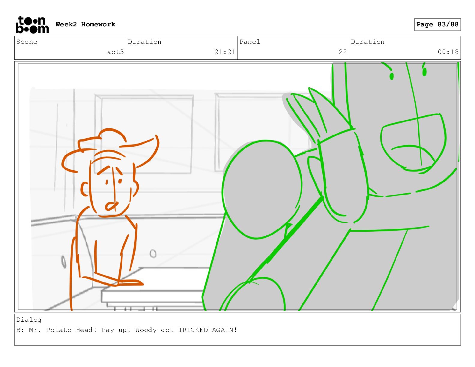Select the panel number '22'
Viewport: 475px width, 367px height.
(343, 52)
